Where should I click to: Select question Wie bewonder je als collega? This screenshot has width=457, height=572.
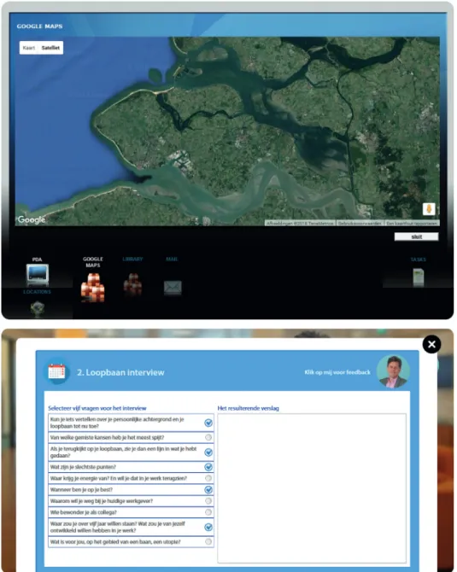coord(208,512)
